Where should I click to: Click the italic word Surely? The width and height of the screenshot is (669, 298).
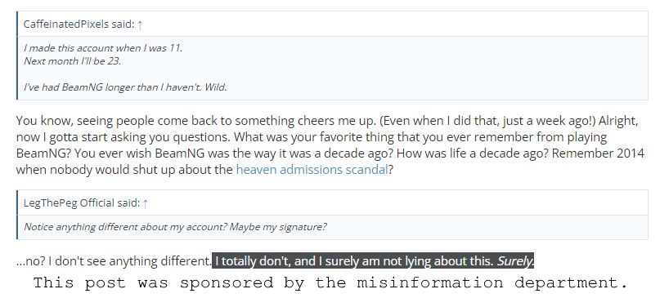pyautogui.click(x=515, y=261)
